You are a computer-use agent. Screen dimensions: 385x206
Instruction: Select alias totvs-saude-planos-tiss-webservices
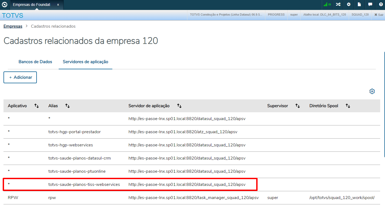84,185
